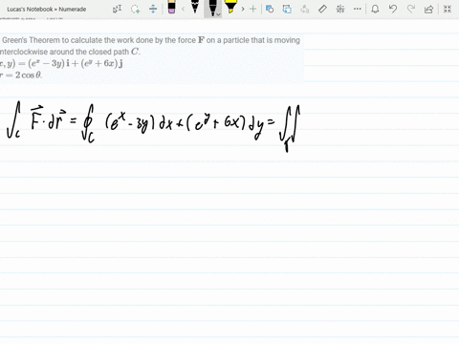Click the problem statement text box

(x=152, y=57)
